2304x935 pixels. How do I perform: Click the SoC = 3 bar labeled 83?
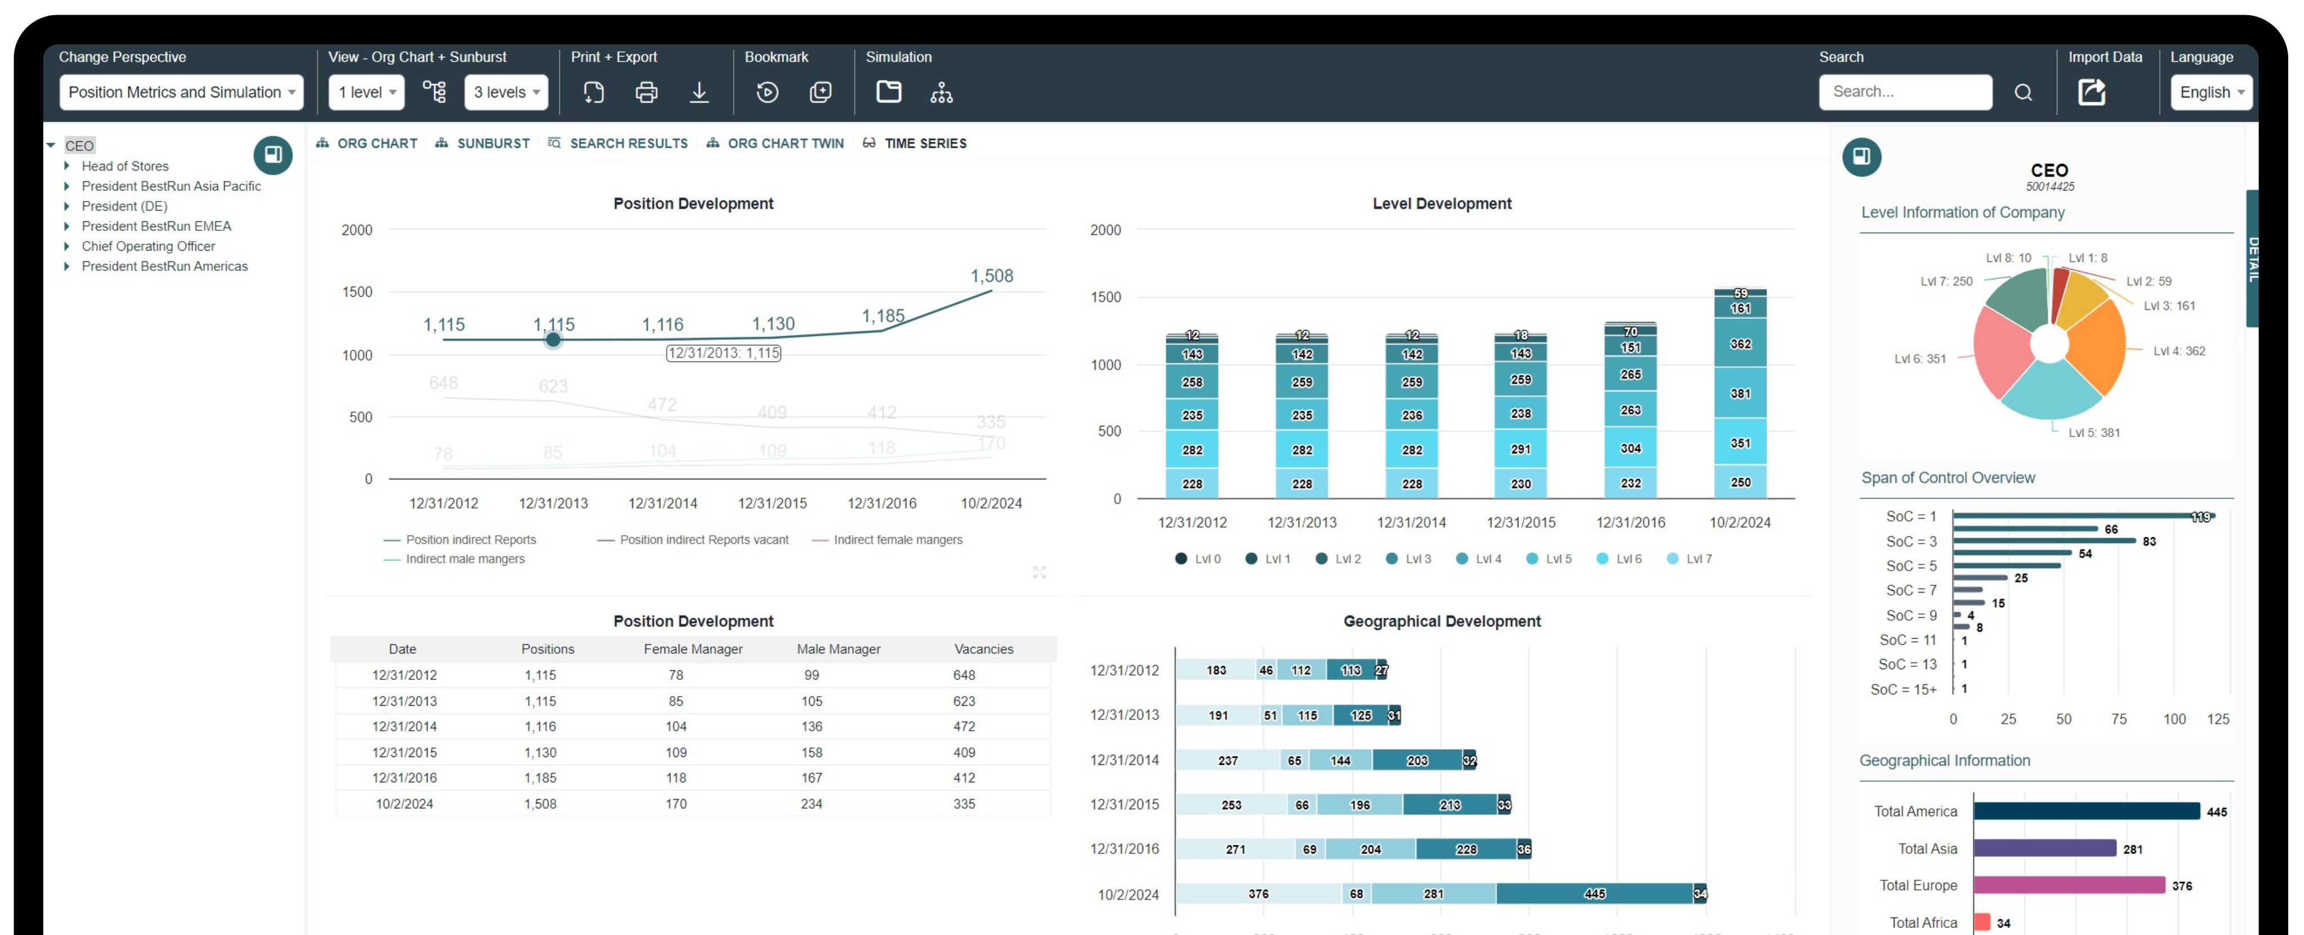pos(2044,541)
